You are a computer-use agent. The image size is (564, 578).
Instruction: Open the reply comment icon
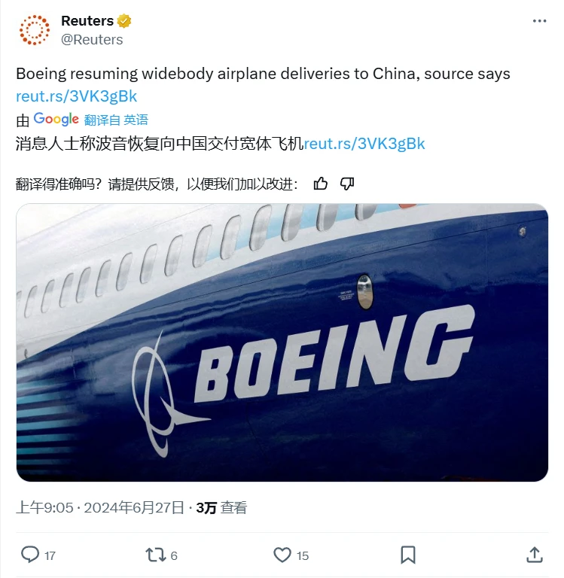coord(30,555)
